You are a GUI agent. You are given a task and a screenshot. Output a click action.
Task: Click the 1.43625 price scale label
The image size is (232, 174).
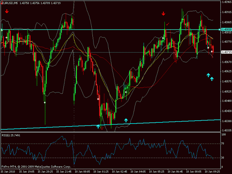point(227,71)
